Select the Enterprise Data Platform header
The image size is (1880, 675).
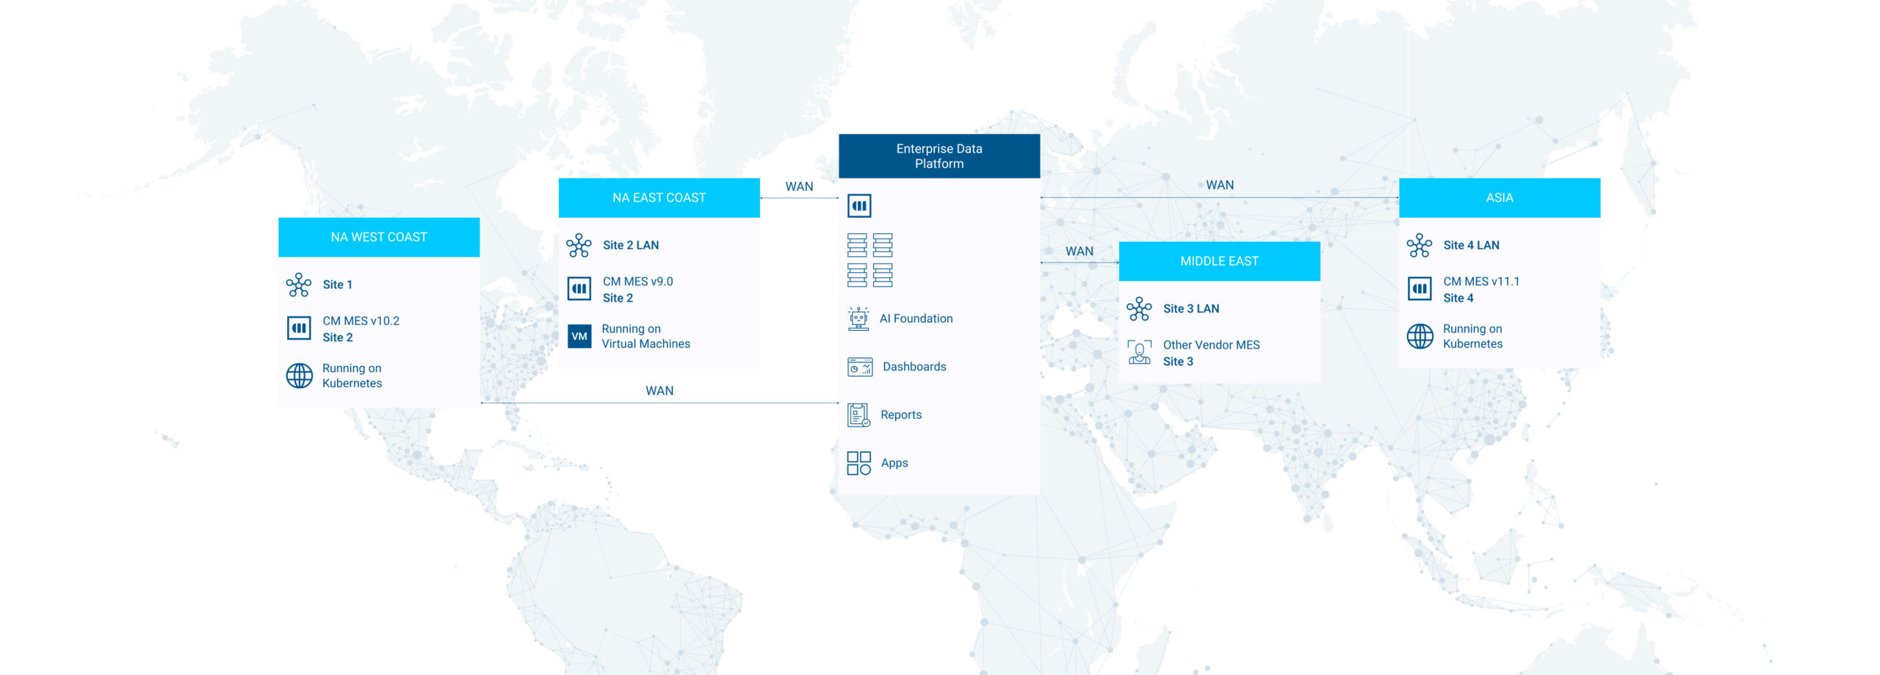click(x=939, y=156)
